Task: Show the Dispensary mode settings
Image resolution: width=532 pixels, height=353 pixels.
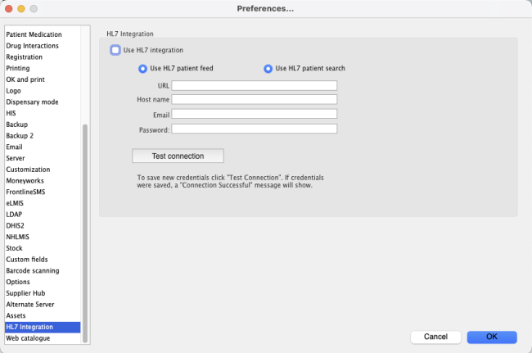Action: pyautogui.click(x=32, y=102)
